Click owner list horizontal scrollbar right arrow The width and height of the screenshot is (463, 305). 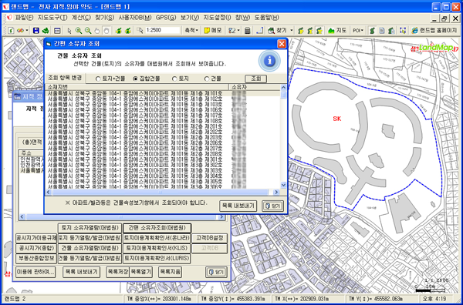pos(276,192)
